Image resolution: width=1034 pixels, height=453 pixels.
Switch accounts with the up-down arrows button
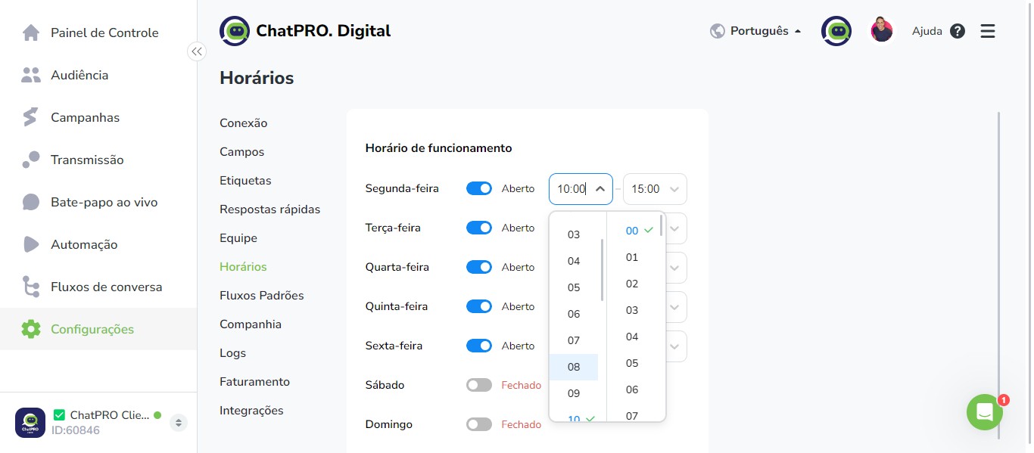point(179,422)
